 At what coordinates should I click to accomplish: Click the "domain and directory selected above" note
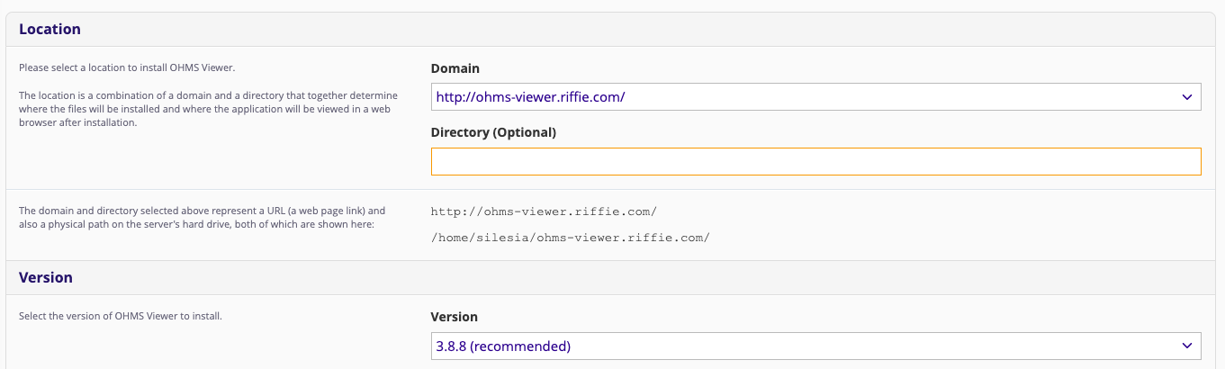202,217
